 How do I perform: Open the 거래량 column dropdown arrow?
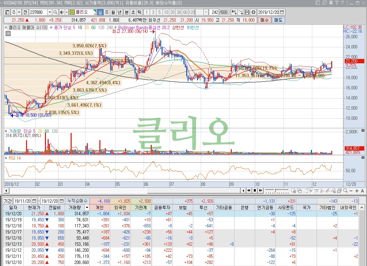(87, 207)
